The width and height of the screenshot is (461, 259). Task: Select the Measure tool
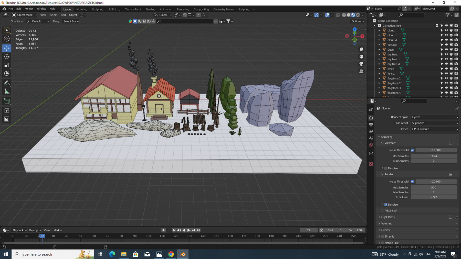tap(7, 91)
